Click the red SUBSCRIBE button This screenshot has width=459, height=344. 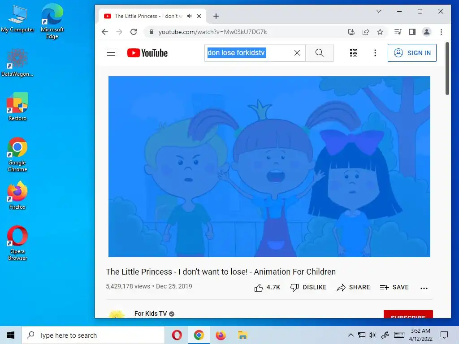tap(408, 314)
